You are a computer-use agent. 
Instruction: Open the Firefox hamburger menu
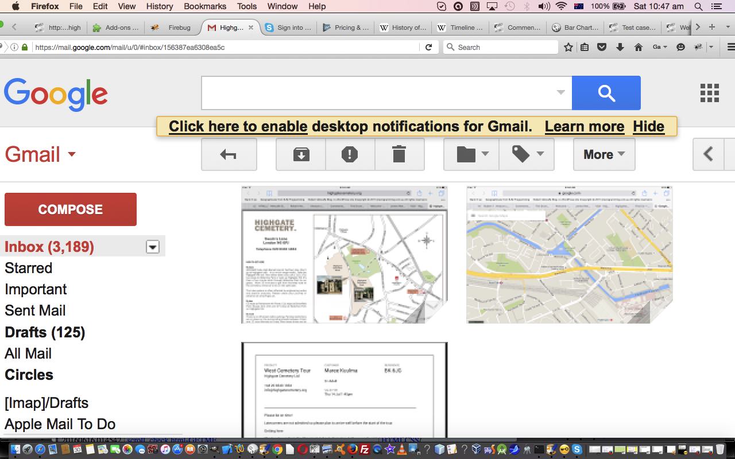point(731,47)
